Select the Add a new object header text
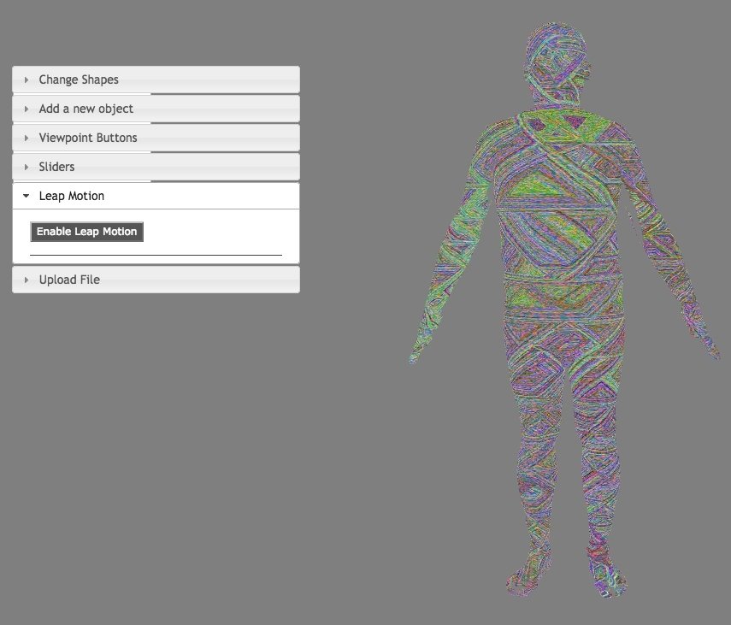 point(85,109)
